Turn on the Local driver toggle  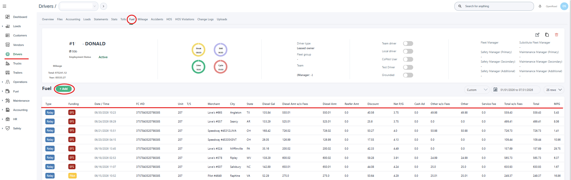tap(408, 51)
